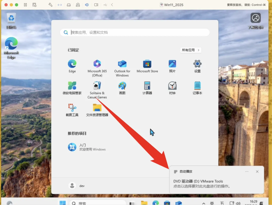
Task: Click the dev user account button
Action: point(77,186)
